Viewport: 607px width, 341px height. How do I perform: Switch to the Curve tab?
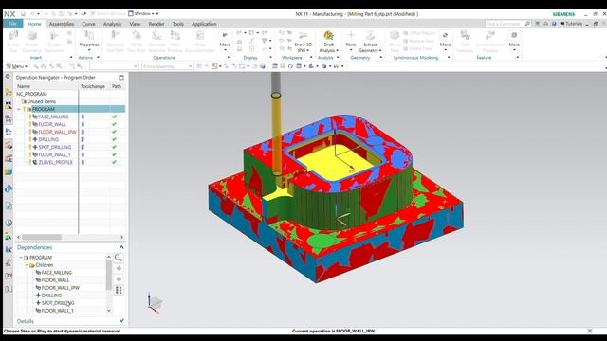pyautogui.click(x=88, y=24)
